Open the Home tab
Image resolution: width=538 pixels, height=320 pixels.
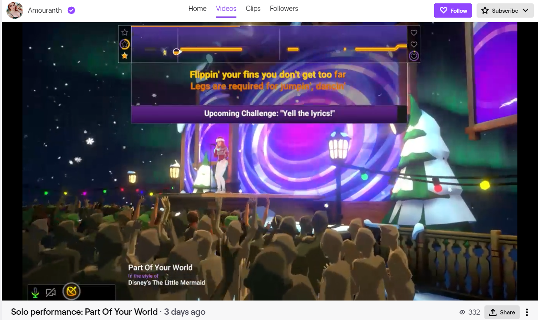click(197, 9)
